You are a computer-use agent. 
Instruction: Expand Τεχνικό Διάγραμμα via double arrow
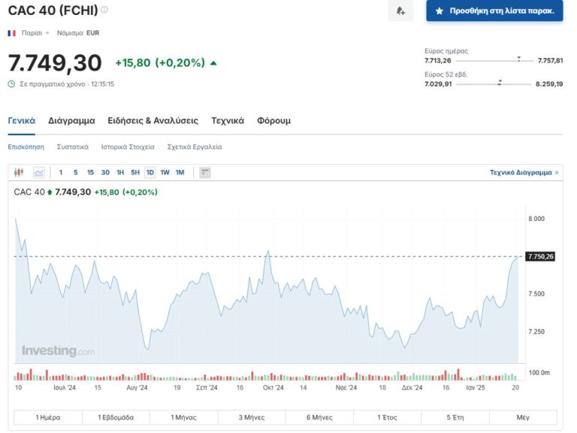[x=557, y=173]
